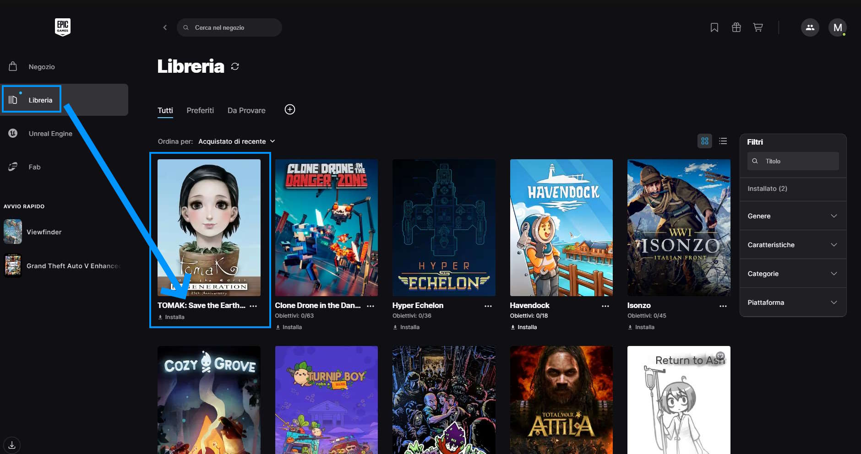The height and width of the screenshot is (454, 861).
Task: Switch to grid view
Action: pos(704,141)
